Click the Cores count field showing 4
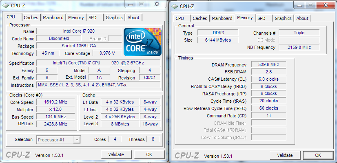The width and height of the screenshot is (337, 163). pos(115,139)
